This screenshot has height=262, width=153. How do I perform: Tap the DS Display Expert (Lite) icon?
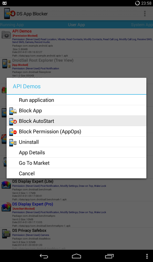[x=6, y=185]
